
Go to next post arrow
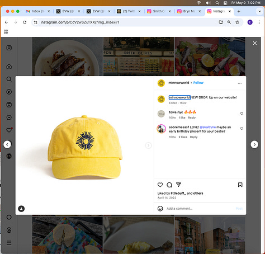pos(254,144)
